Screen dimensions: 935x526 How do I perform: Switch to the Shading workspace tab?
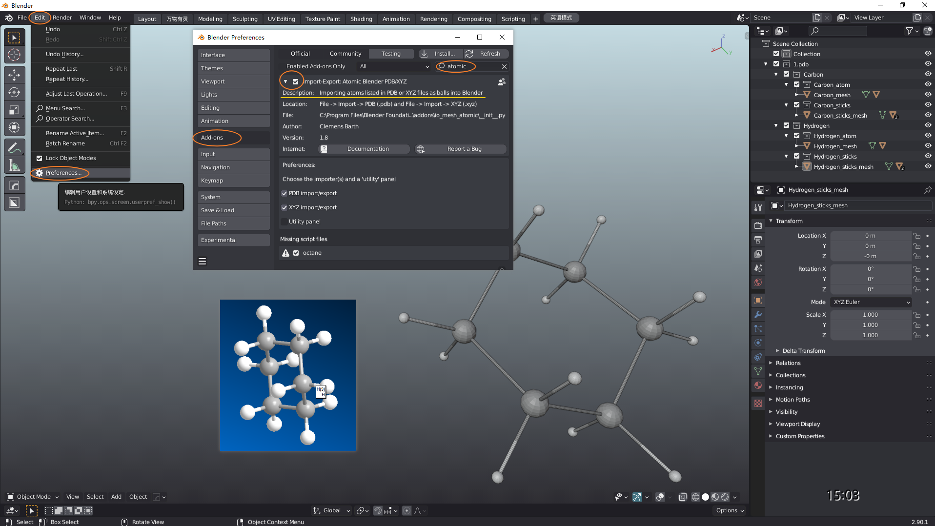pyautogui.click(x=361, y=19)
